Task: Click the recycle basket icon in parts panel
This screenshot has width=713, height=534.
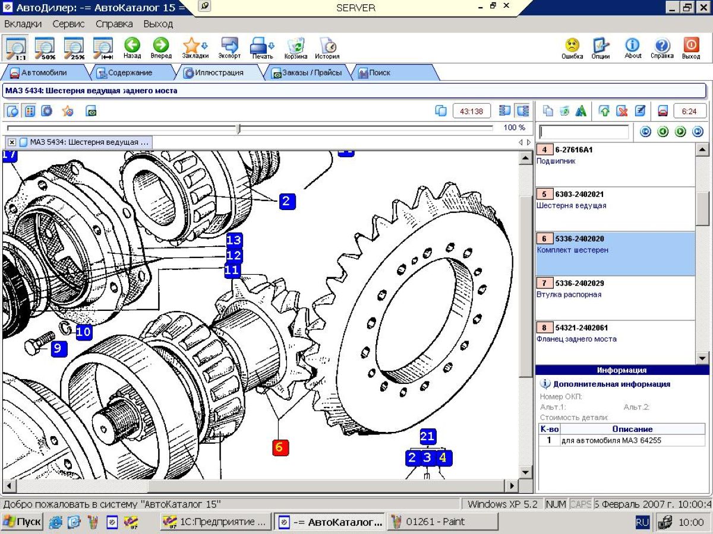Action: coord(564,111)
